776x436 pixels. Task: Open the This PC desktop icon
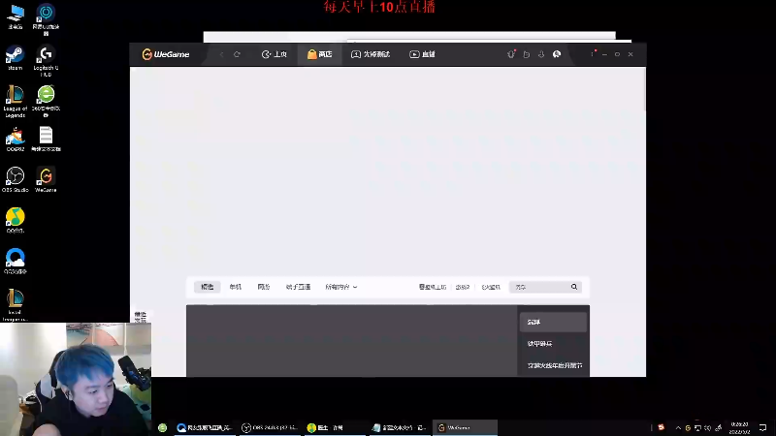(15, 17)
